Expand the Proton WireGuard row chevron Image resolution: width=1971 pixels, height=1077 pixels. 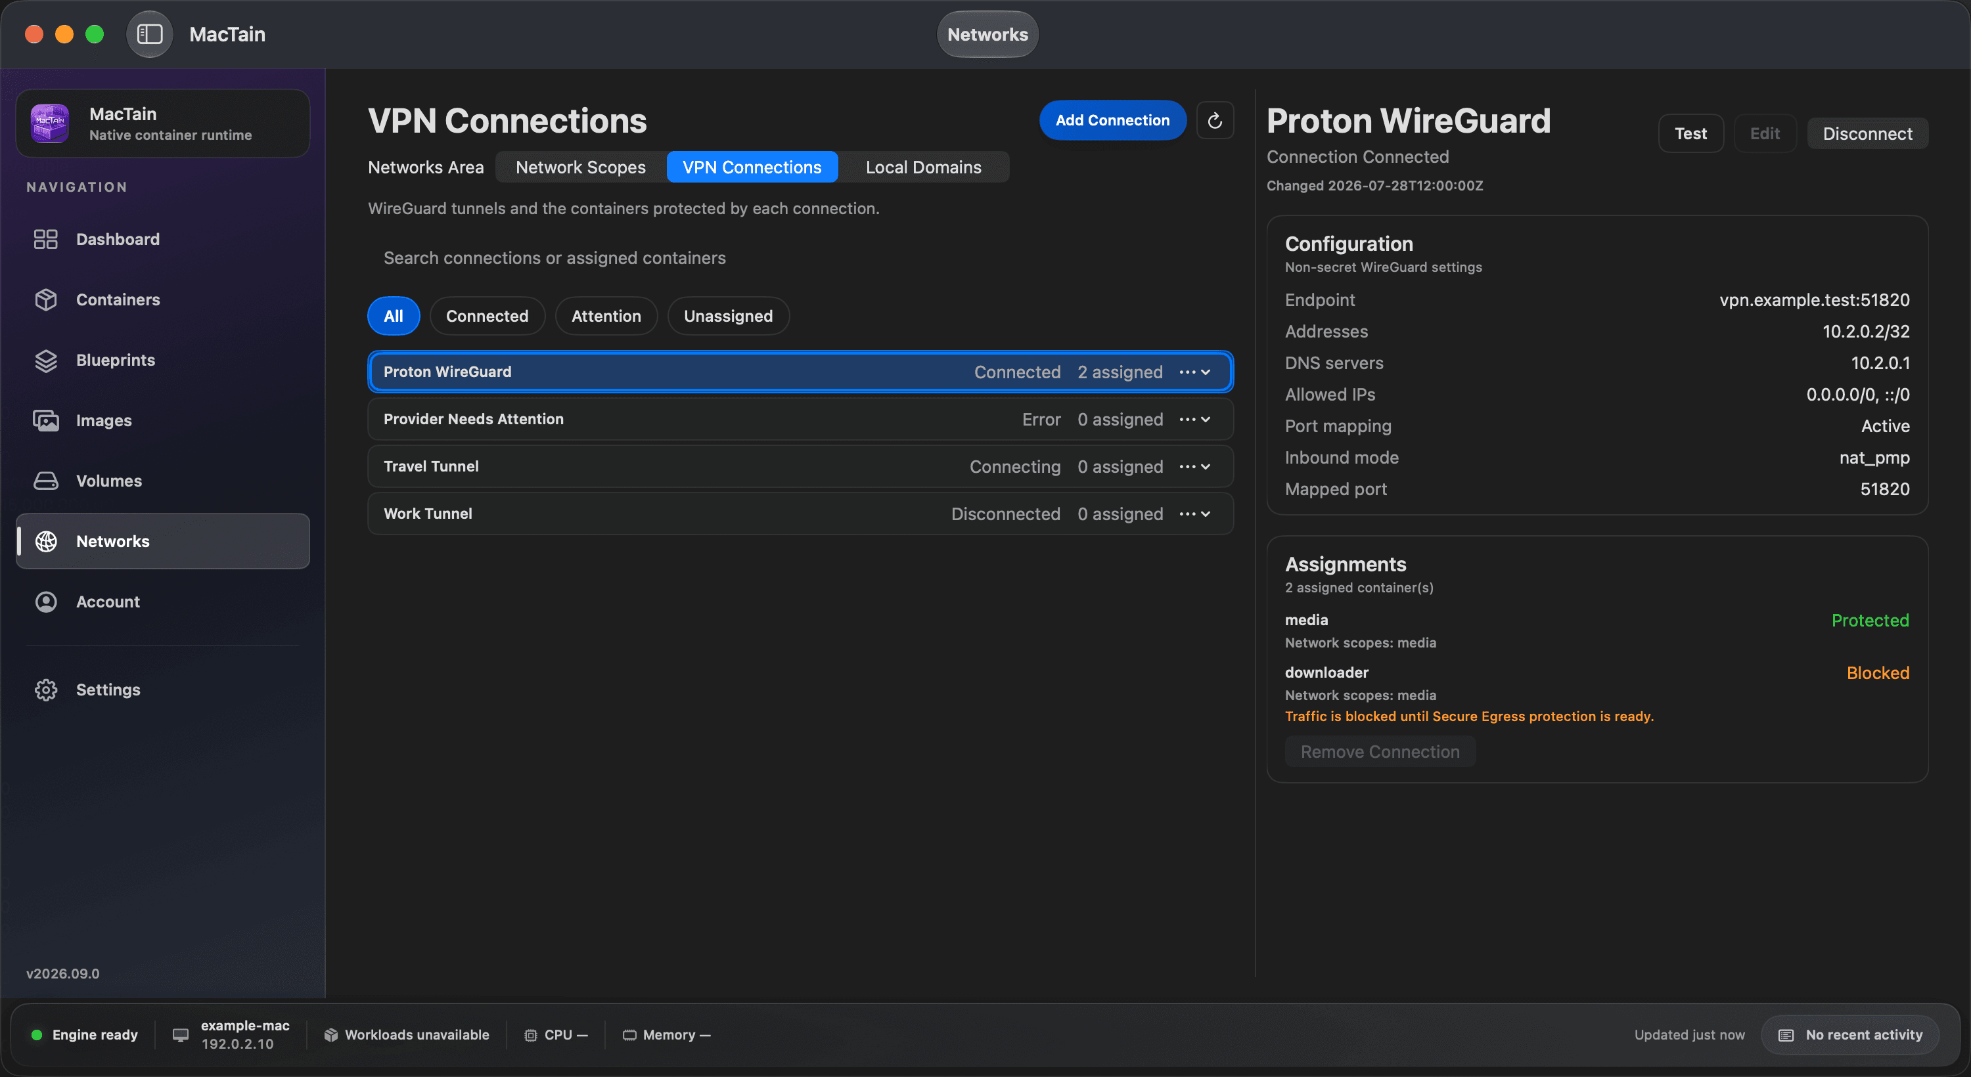(1206, 372)
